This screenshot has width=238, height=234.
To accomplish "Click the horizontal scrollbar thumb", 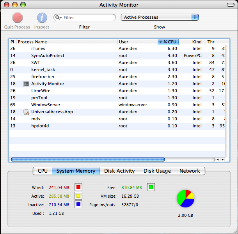I will pyautogui.click(x=88, y=159).
